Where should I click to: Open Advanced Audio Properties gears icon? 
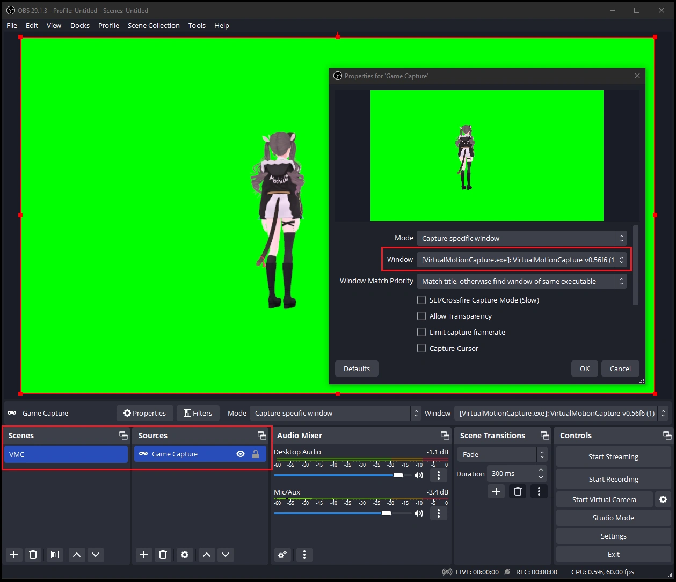pos(283,555)
